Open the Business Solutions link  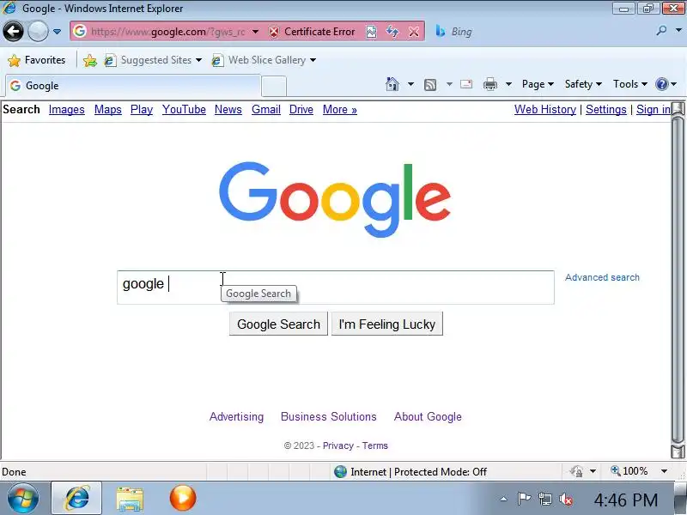coord(329,416)
